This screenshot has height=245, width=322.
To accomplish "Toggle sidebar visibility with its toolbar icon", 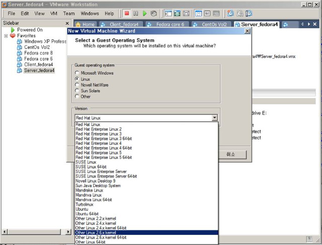I will tap(168, 14).
